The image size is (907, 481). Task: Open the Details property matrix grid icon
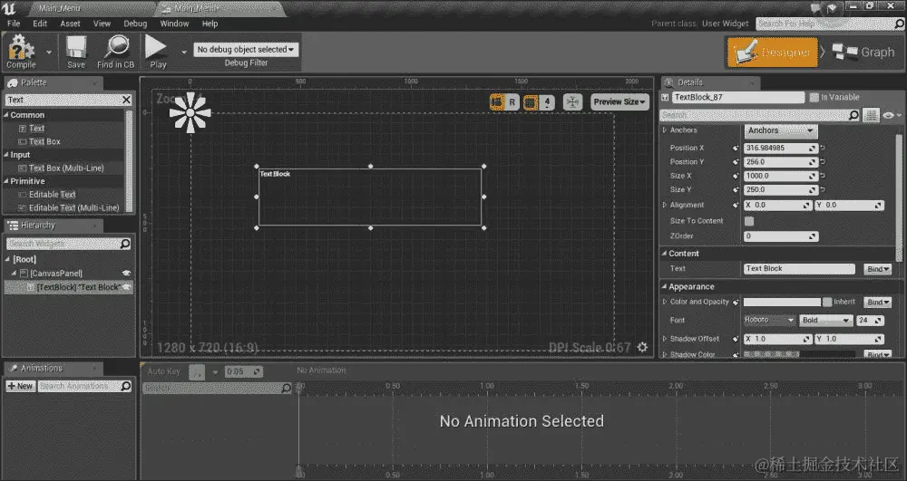click(x=871, y=115)
